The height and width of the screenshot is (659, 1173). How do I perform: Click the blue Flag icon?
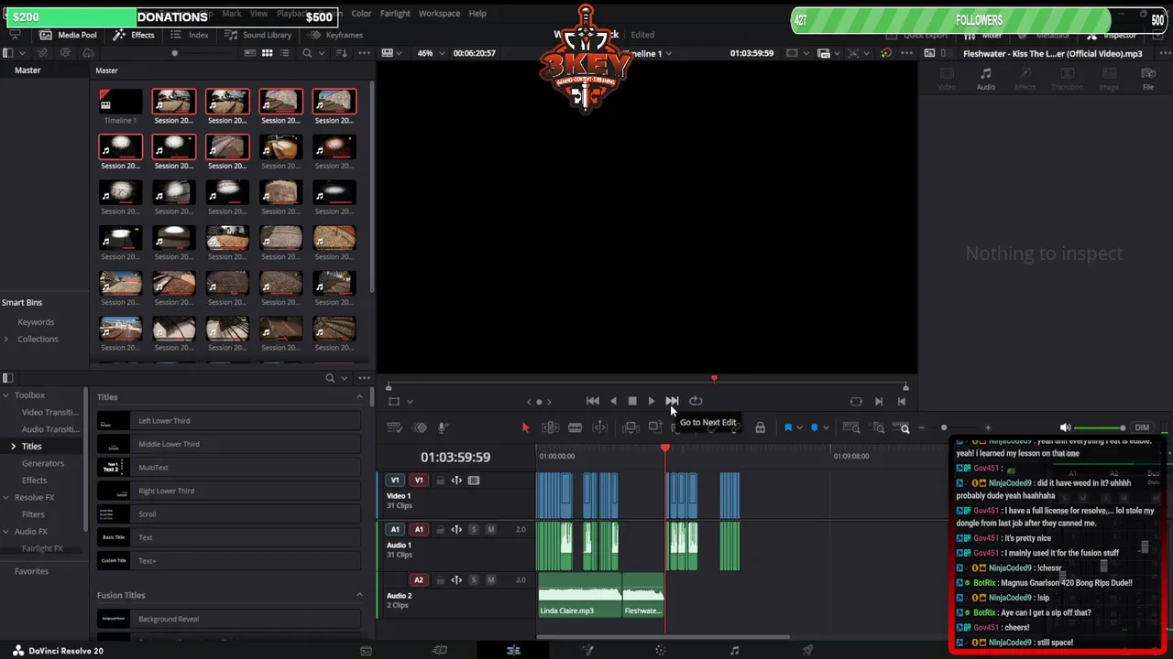pyautogui.click(x=787, y=427)
